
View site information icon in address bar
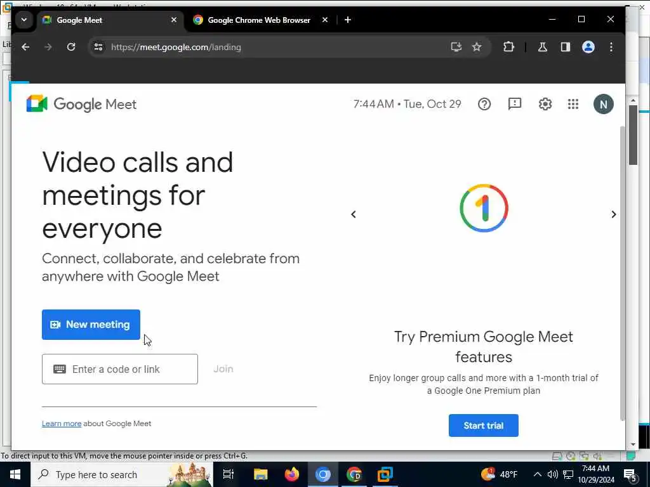(x=98, y=47)
